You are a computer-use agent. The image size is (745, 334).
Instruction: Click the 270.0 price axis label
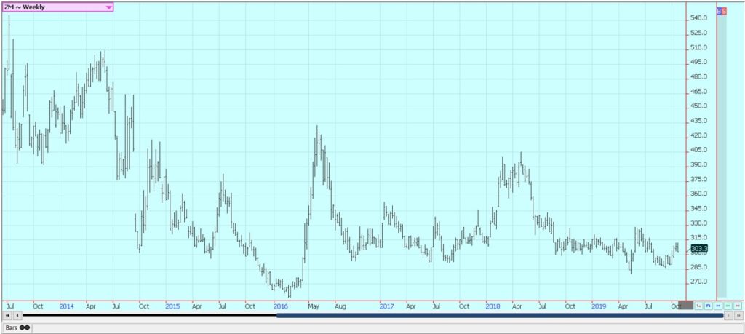click(x=700, y=282)
